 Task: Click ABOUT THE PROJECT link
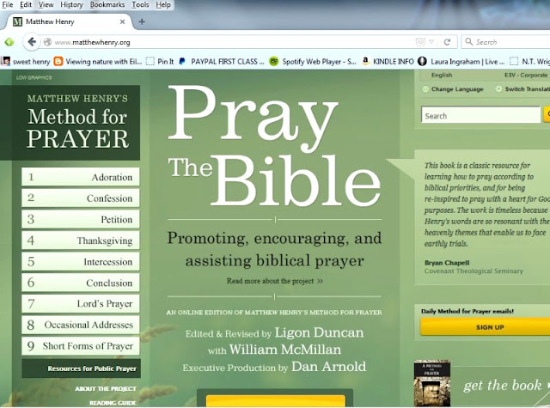pos(106,389)
